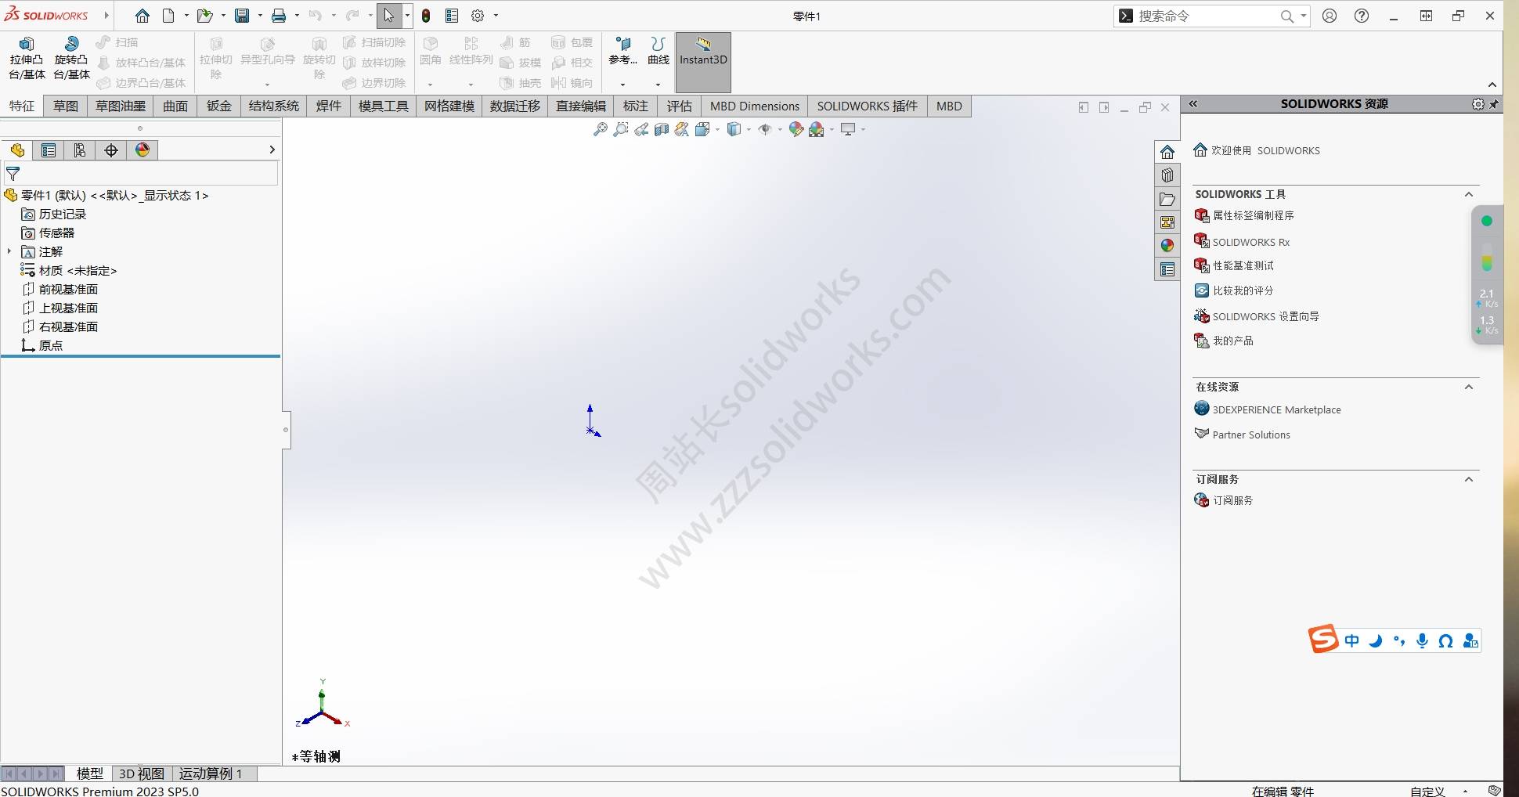Screen dimensions: 1519x797
Task: Expand the 参考 dropdown arrow
Action: [622, 84]
